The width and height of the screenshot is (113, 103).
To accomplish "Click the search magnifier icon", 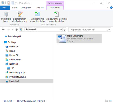I will pos(108,30).
